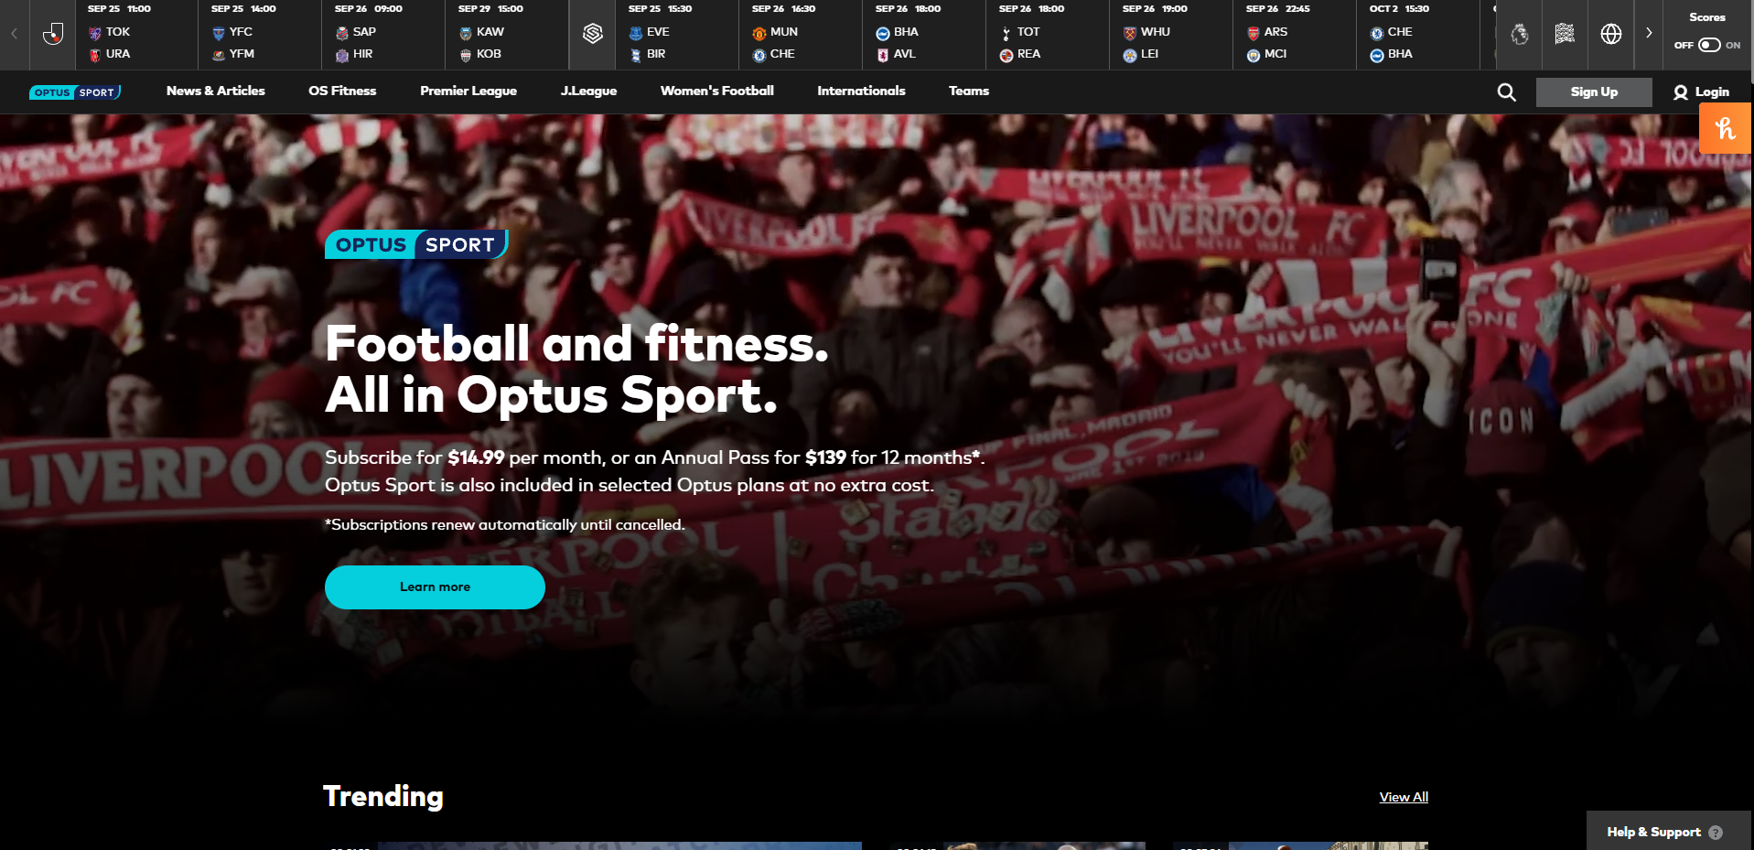Open the OS Fitness menu item
The image size is (1754, 850).
coord(342,91)
